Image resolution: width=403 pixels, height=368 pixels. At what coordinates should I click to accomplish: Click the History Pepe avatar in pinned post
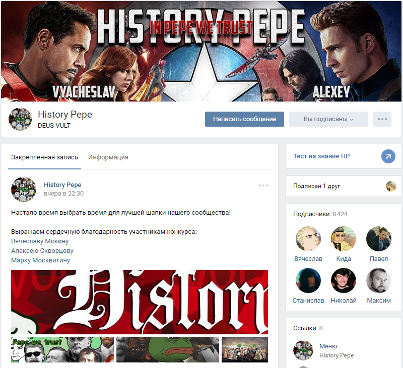pos(24,189)
